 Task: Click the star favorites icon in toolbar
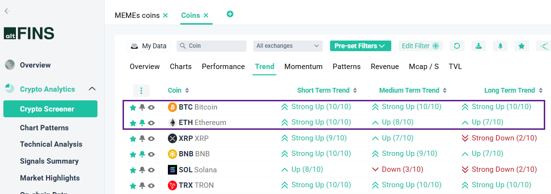click(521, 46)
